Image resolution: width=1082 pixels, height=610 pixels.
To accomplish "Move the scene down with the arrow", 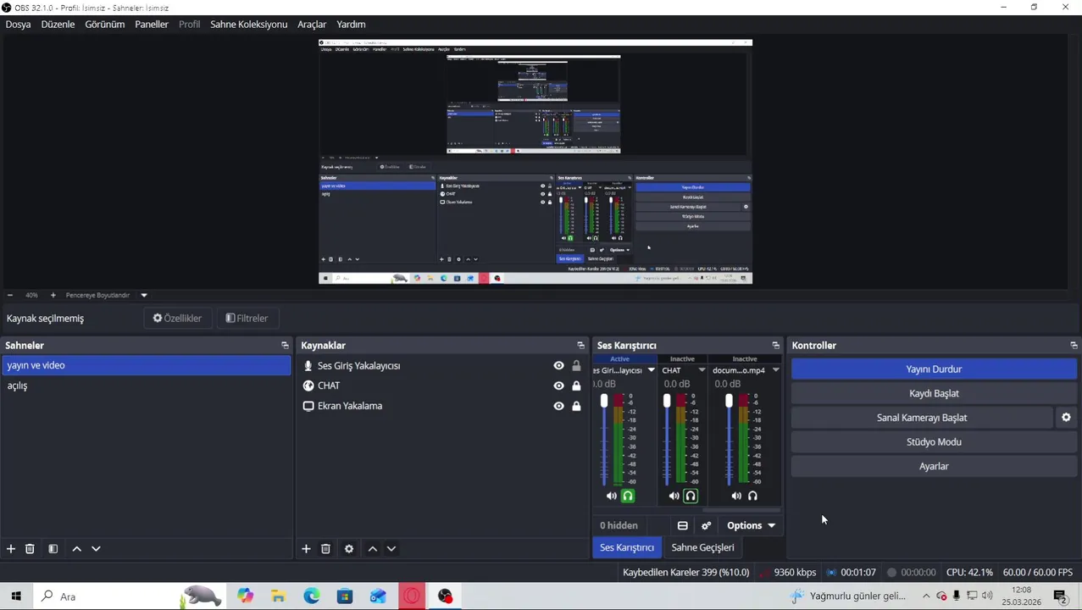I will [96, 549].
